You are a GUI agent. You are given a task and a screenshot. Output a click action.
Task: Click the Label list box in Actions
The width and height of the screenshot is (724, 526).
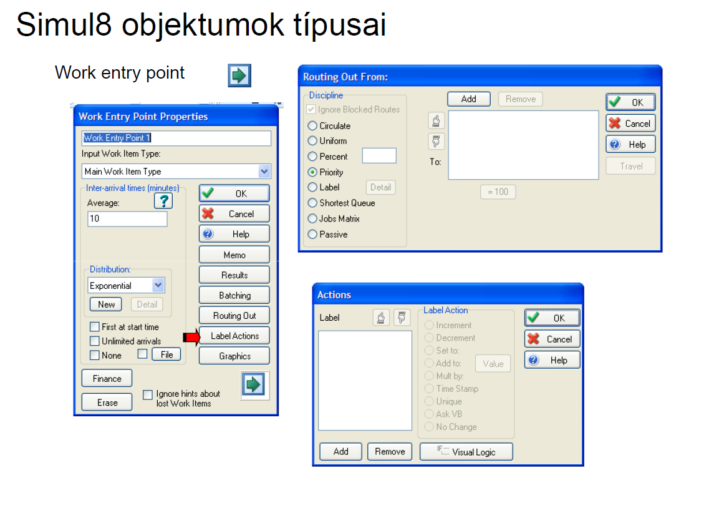[365, 381]
